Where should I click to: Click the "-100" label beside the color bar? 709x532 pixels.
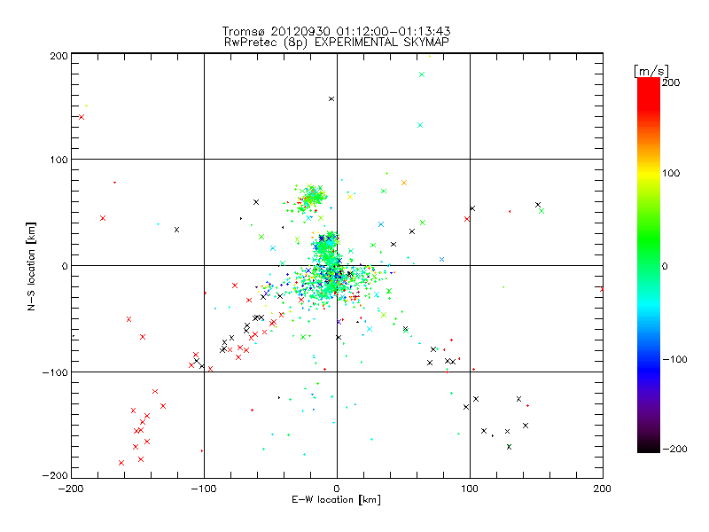click(x=674, y=359)
